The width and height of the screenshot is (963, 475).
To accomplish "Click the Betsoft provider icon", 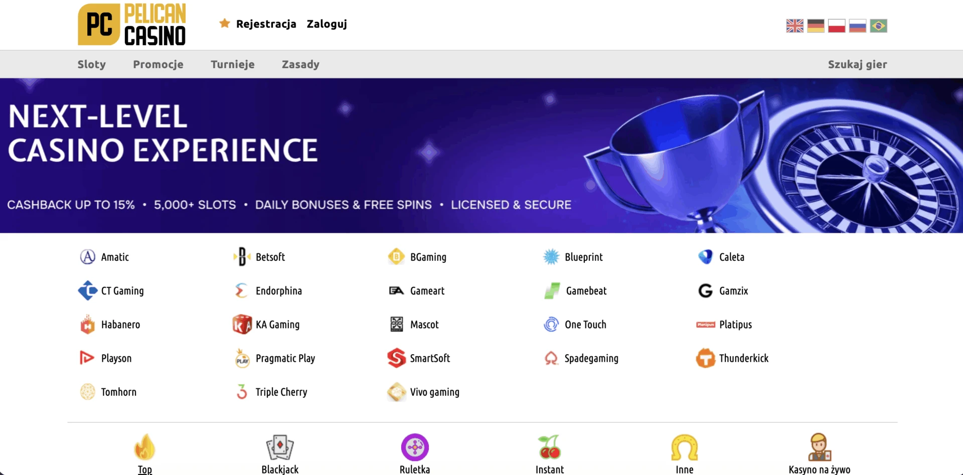I will (x=242, y=257).
